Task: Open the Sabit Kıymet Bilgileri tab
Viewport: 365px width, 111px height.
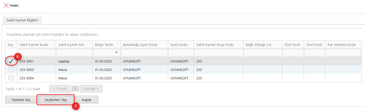Action: (23, 21)
